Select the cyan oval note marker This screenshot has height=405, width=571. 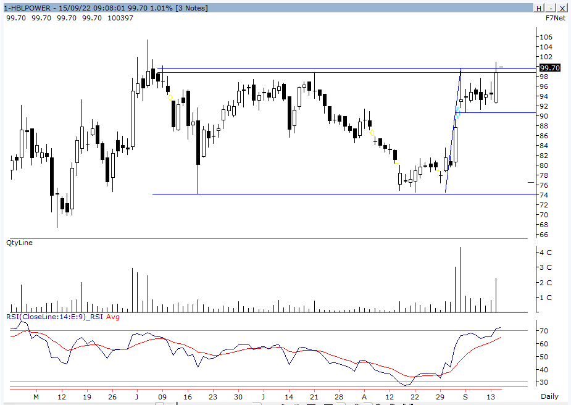[x=458, y=113]
